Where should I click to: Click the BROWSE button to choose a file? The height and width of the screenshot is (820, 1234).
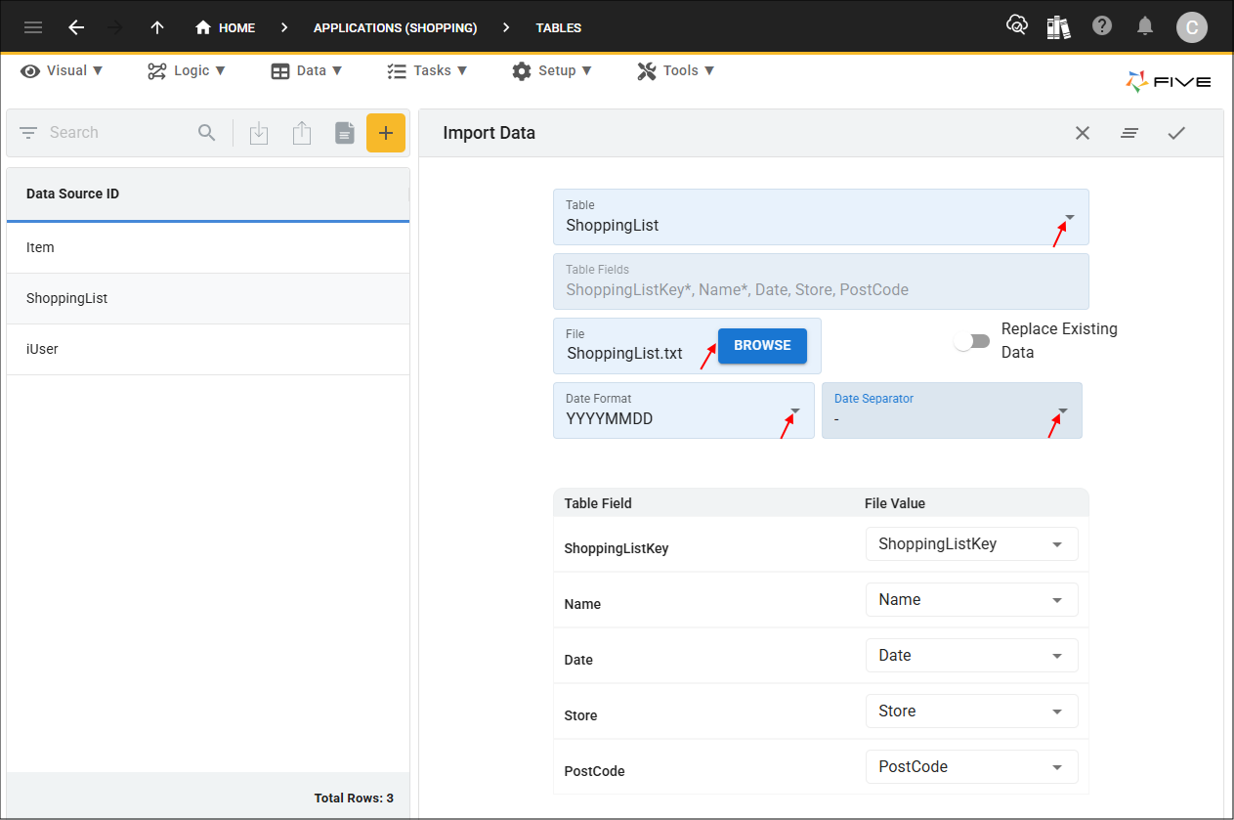pyautogui.click(x=762, y=345)
